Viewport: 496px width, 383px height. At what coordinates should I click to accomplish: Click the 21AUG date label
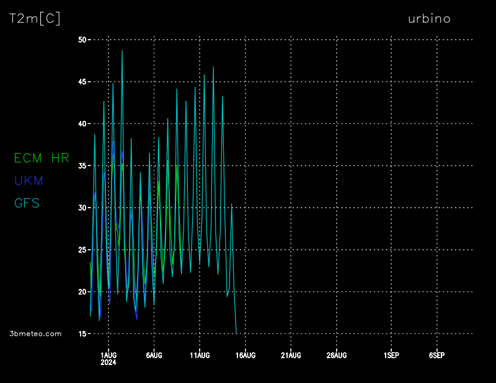291,355
